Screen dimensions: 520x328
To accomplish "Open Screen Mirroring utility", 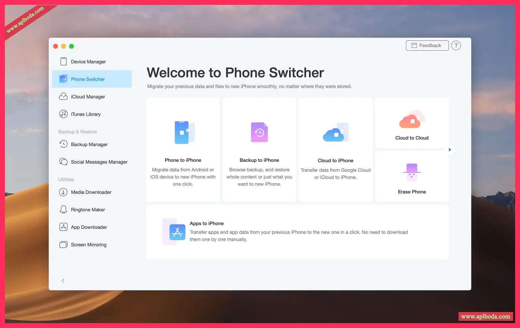I will tap(92, 245).
